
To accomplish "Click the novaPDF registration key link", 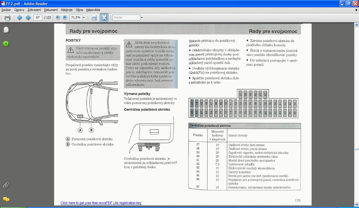I will click(101, 203).
